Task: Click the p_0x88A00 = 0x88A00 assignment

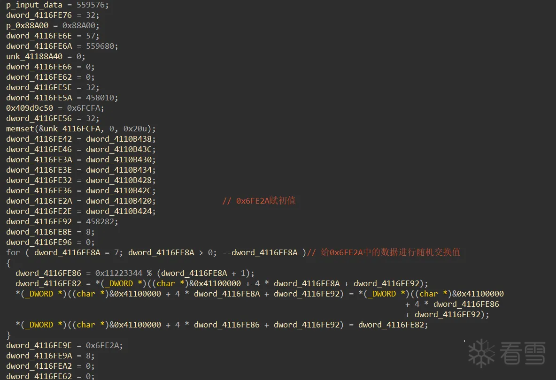Action: tap(53, 25)
